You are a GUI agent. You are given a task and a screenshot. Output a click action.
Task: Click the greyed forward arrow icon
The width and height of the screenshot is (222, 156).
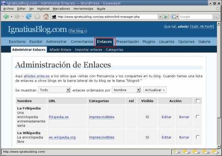(x=17, y=17)
